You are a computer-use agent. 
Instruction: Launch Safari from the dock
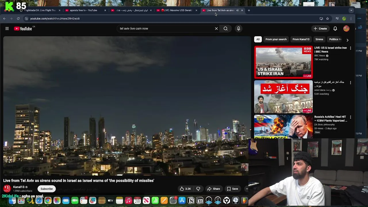point(39,201)
